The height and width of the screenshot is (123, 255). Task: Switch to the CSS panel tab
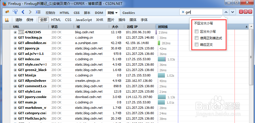(76, 13)
